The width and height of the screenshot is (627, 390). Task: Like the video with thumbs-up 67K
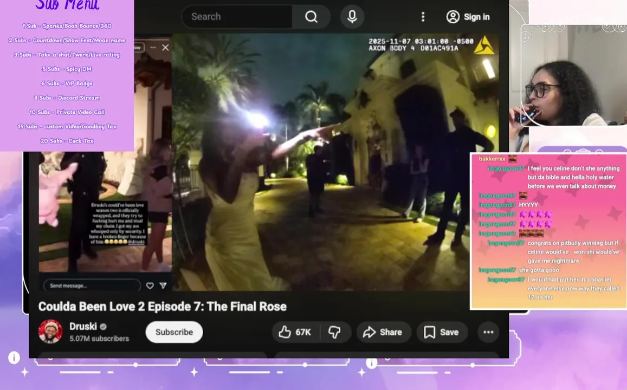tap(295, 332)
